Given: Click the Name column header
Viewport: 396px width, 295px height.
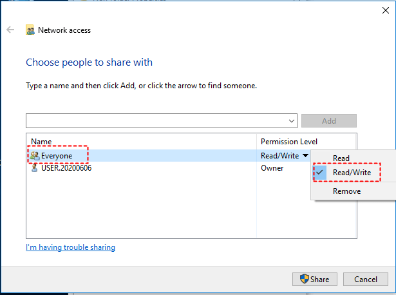Looking at the screenshot, I should [41, 142].
